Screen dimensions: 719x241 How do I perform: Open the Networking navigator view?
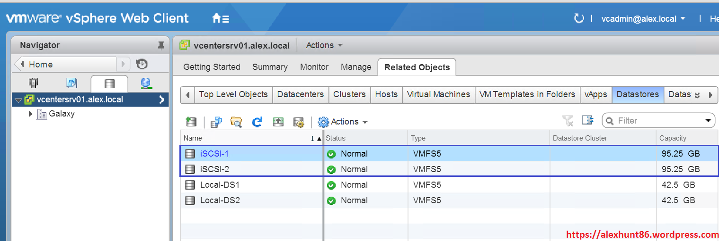click(x=146, y=83)
